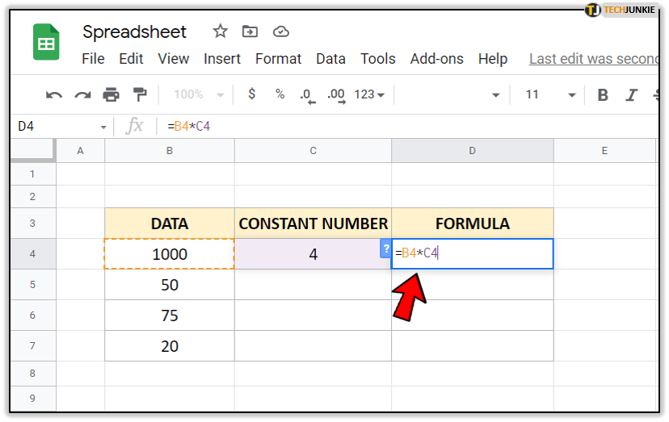Format as currency with dollar icon
The image size is (669, 422).
(252, 94)
